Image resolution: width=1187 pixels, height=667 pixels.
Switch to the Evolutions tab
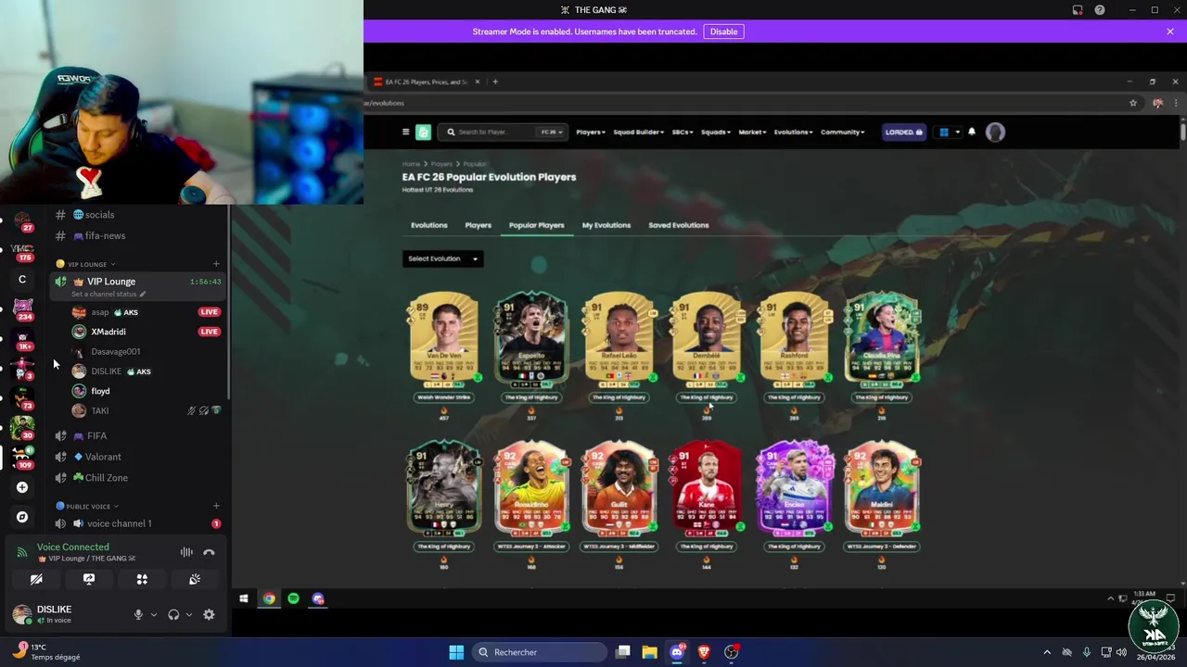[x=429, y=225]
